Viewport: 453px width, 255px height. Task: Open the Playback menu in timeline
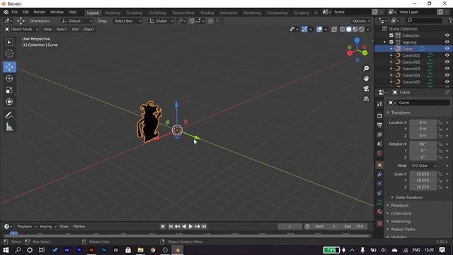[27, 227]
